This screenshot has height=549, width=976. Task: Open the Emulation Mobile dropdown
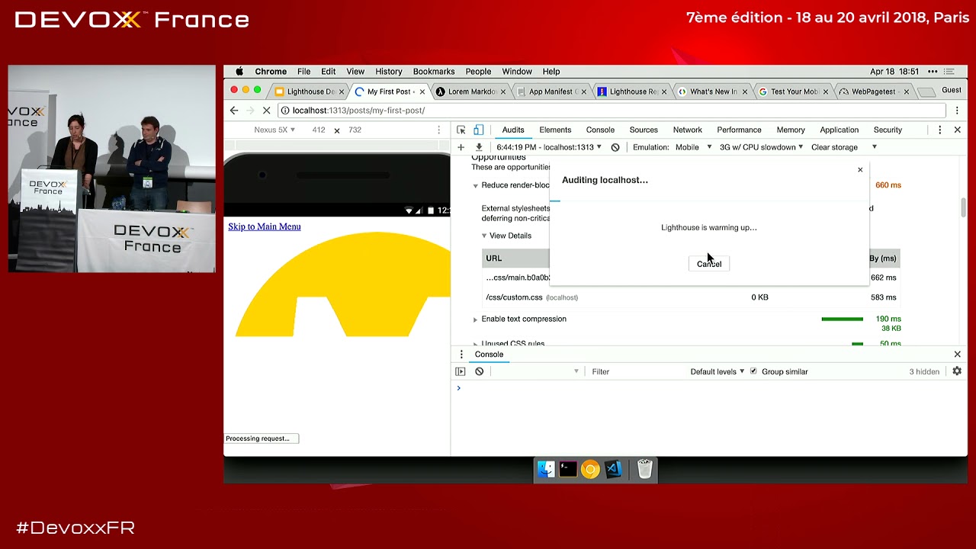[693, 147]
